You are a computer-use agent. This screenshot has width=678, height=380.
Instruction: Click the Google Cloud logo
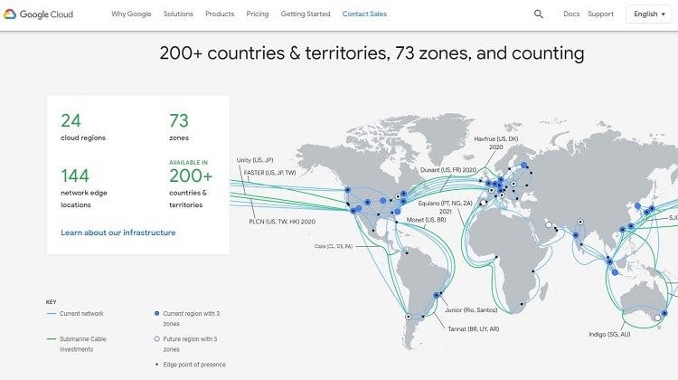coord(39,14)
